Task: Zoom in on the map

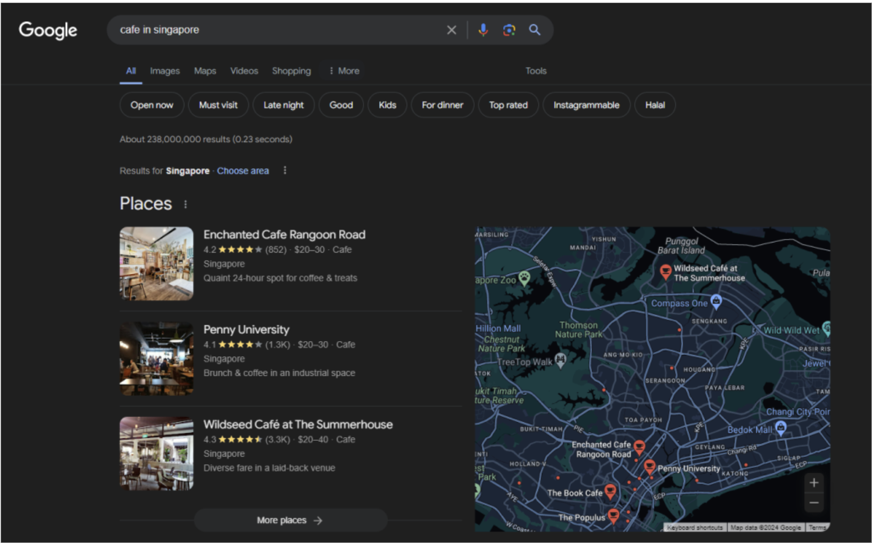Action: [x=813, y=483]
